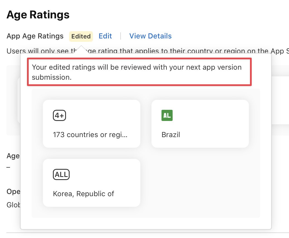Click the App Age Ratings label
The image size is (289, 238).
tap(35, 36)
